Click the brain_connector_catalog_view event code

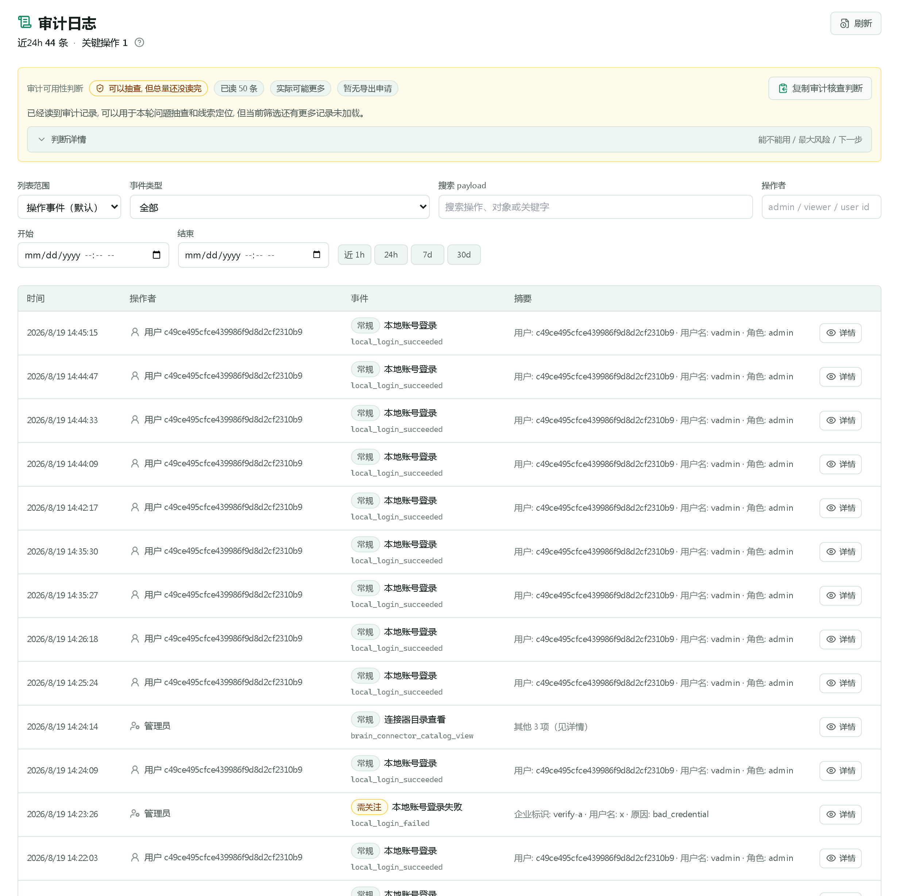[x=412, y=736]
